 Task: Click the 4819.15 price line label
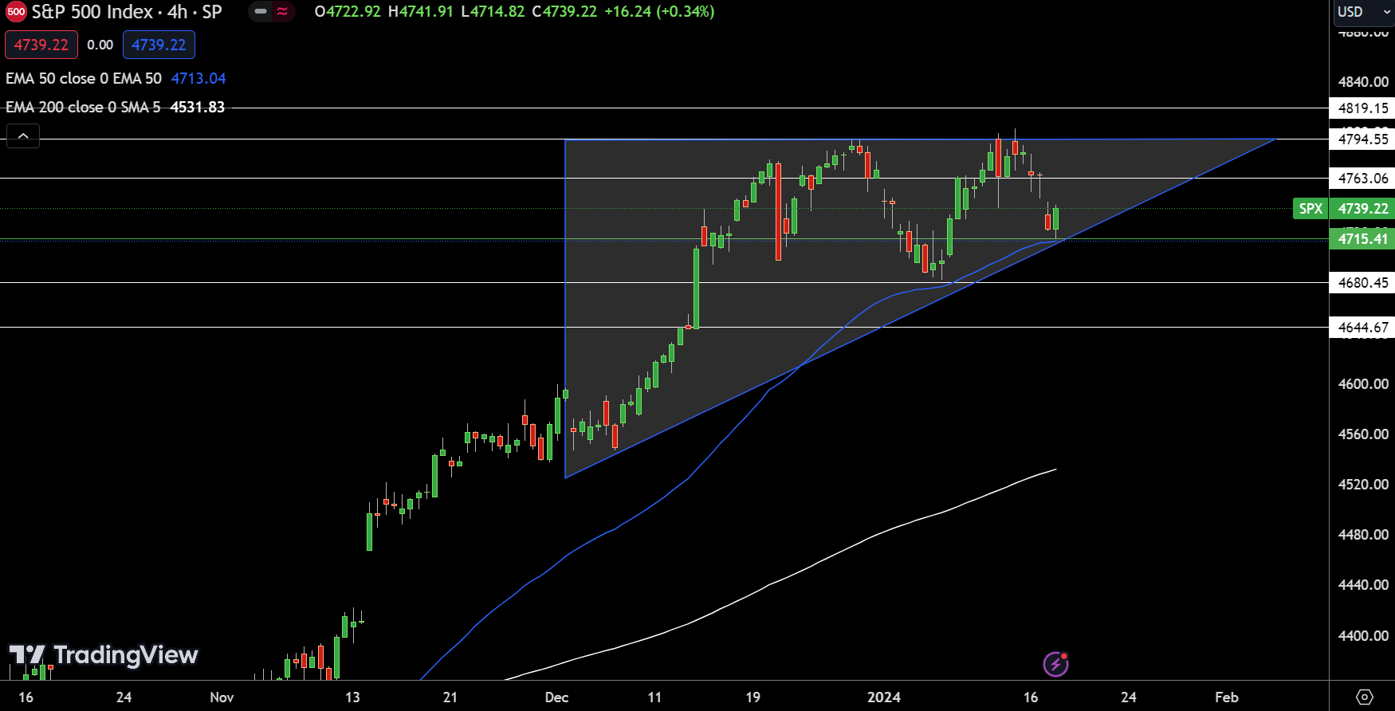(x=1362, y=108)
